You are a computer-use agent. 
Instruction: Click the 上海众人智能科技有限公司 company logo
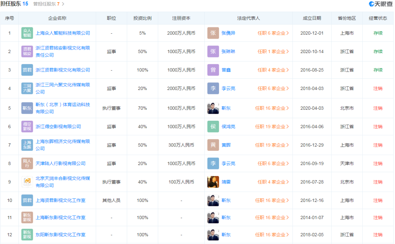click(27, 33)
